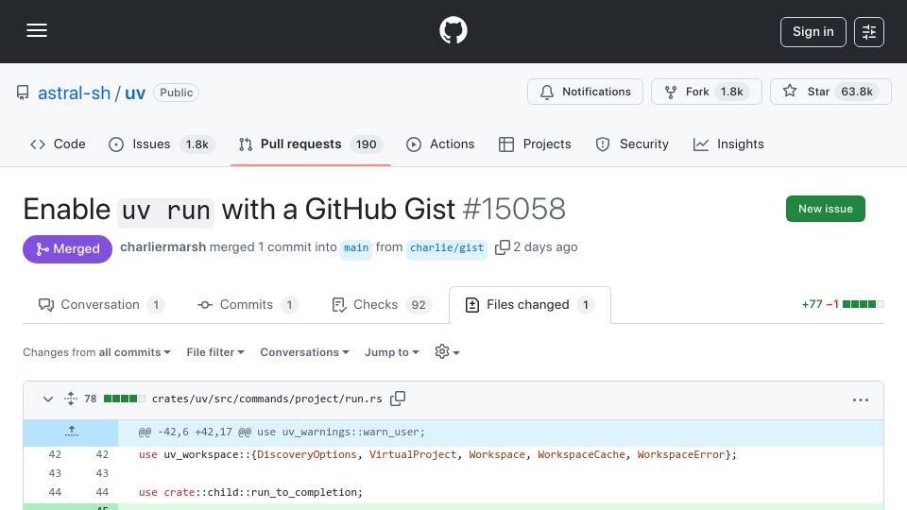This screenshot has height=510, width=907.
Task: Select the Files changed tab
Action: (530, 305)
